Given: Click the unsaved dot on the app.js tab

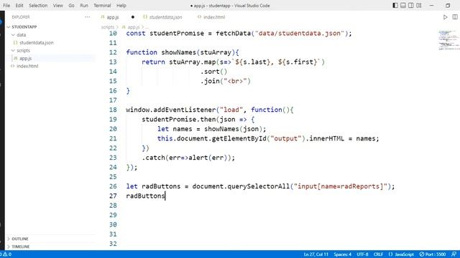Looking at the screenshot, I should (x=132, y=17).
